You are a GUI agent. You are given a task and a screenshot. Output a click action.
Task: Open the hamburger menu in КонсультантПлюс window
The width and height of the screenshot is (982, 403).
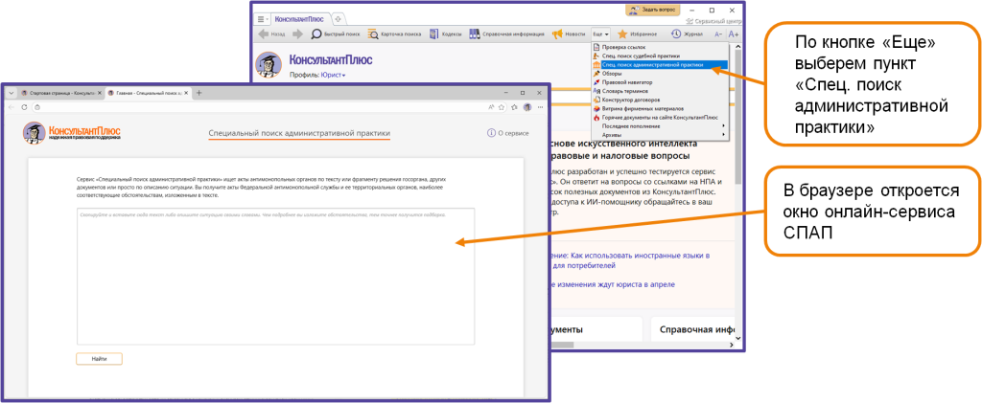pyautogui.click(x=263, y=19)
